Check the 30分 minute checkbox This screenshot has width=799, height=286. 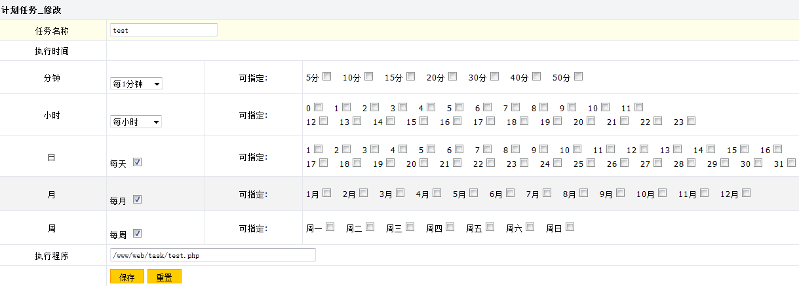pyautogui.click(x=494, y=77)
